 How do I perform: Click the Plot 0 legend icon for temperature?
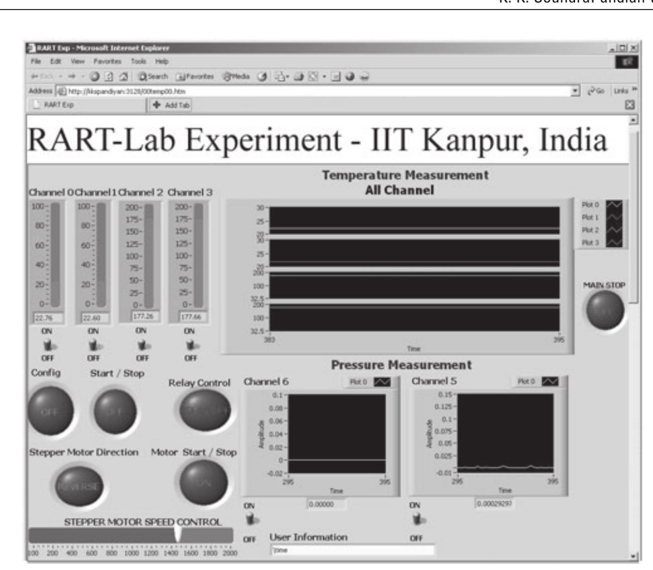coord(614,205)
